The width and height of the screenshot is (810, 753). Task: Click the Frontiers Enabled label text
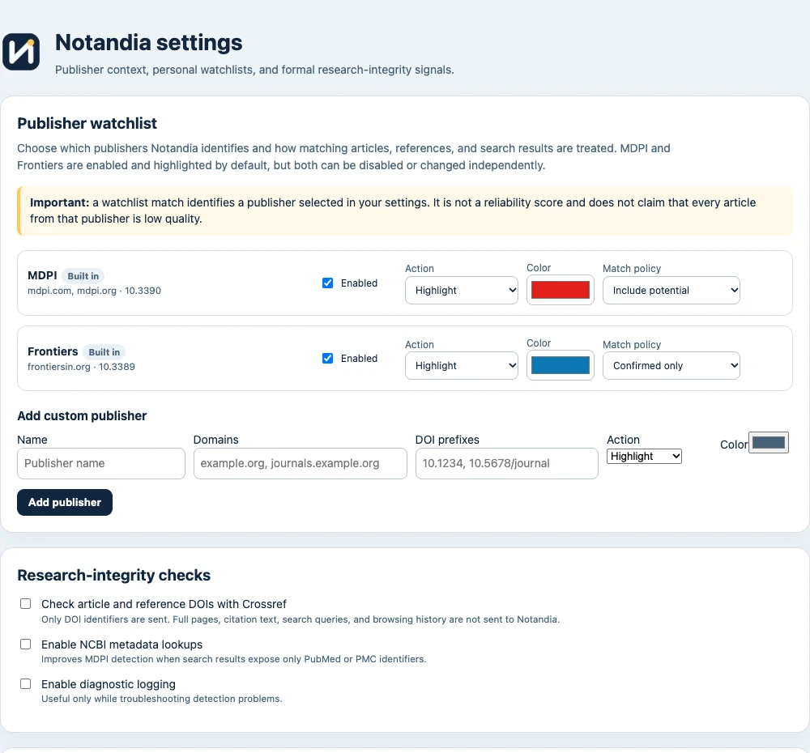coord(359,359)
